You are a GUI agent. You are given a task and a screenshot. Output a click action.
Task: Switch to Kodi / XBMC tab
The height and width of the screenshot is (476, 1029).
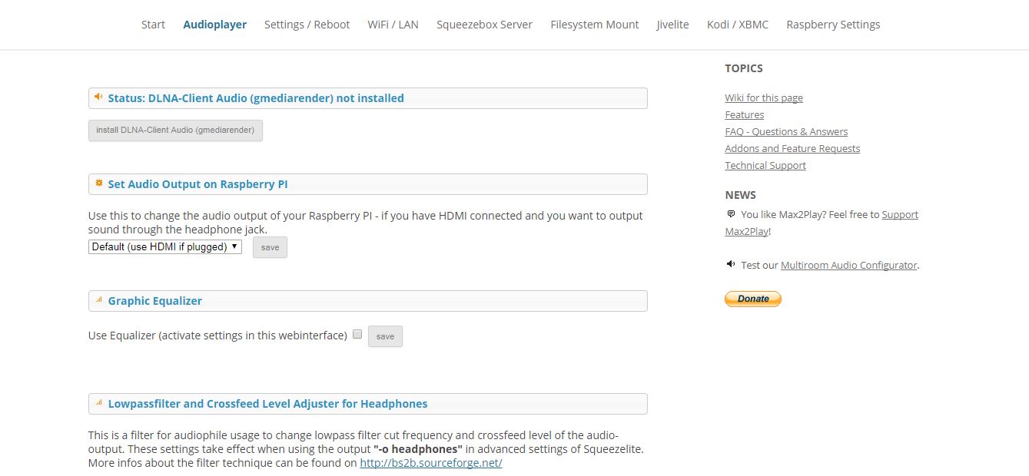pyautogui.click(x=737, y=25)
